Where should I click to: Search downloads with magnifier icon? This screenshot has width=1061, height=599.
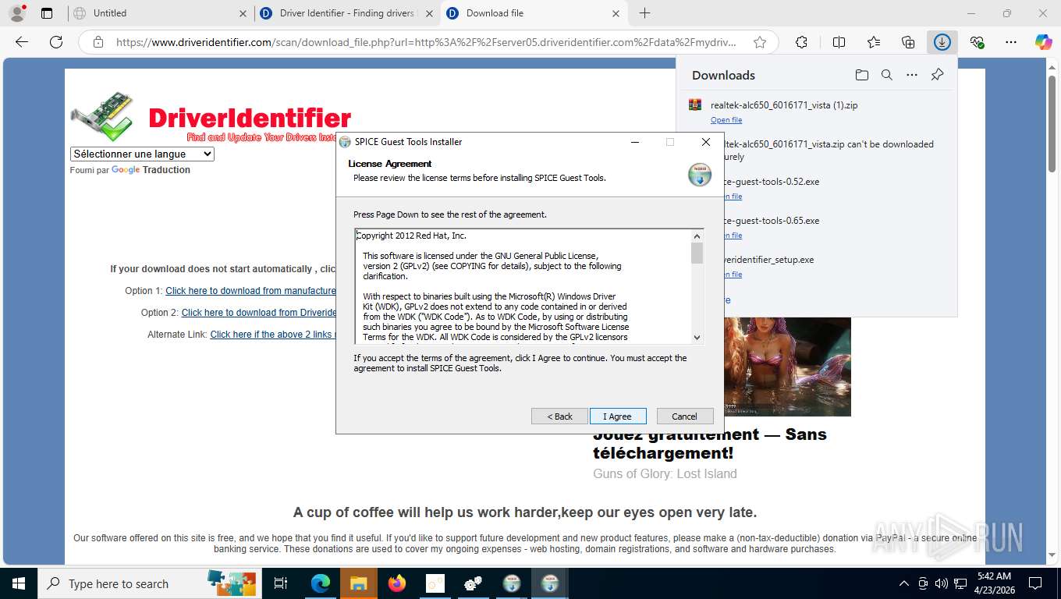click(x=887, y=75)
